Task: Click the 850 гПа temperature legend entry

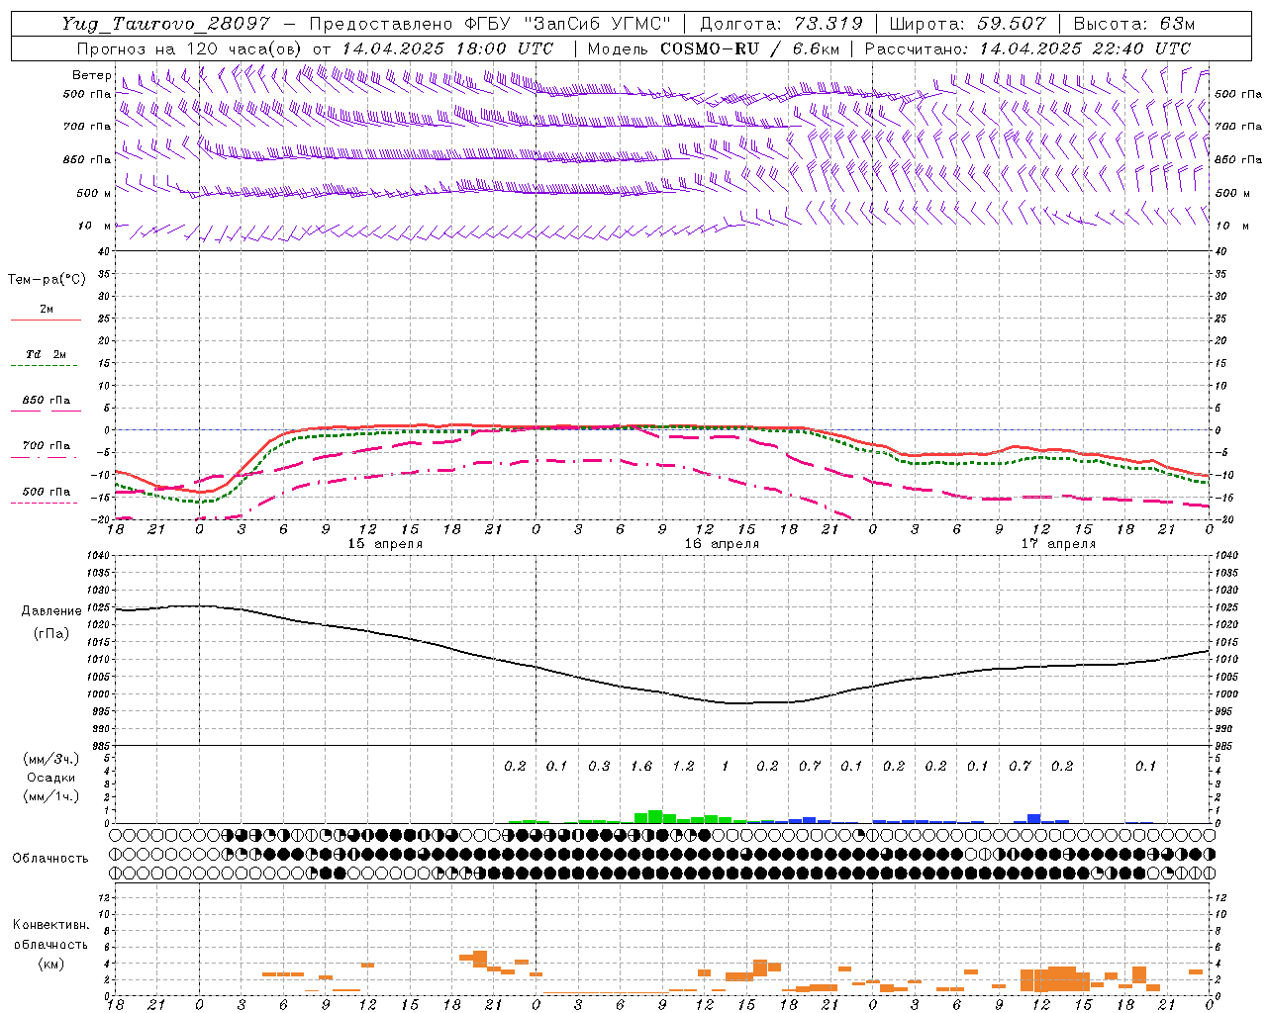Action: tap(46, 404)
